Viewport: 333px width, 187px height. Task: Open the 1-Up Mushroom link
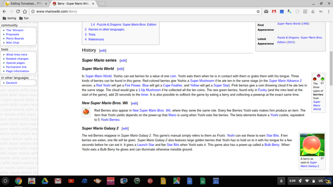[149, 90]
